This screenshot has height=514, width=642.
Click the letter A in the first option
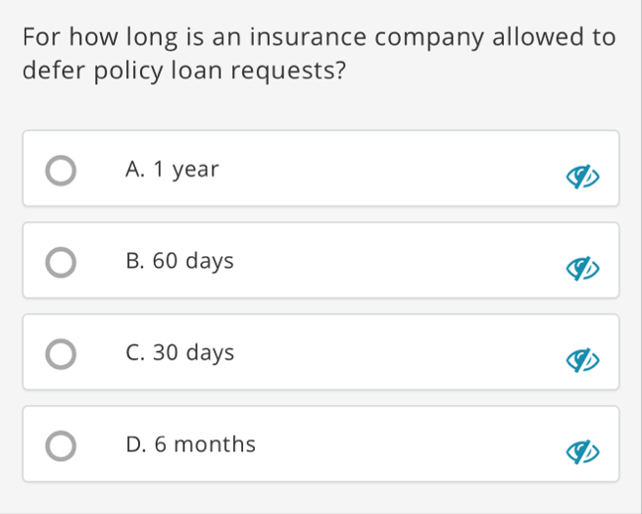[x=133, y=169]
